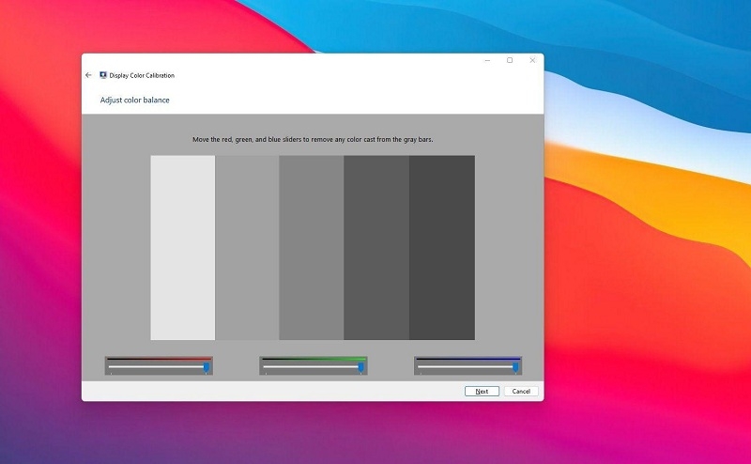Click the 'Adjust color balance' heading
The height and width of the screenshot is (464, 751).
(134, 100)
